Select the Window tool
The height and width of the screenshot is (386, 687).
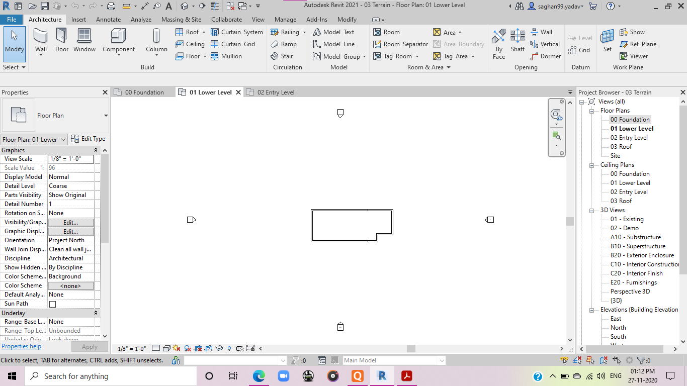84,41
